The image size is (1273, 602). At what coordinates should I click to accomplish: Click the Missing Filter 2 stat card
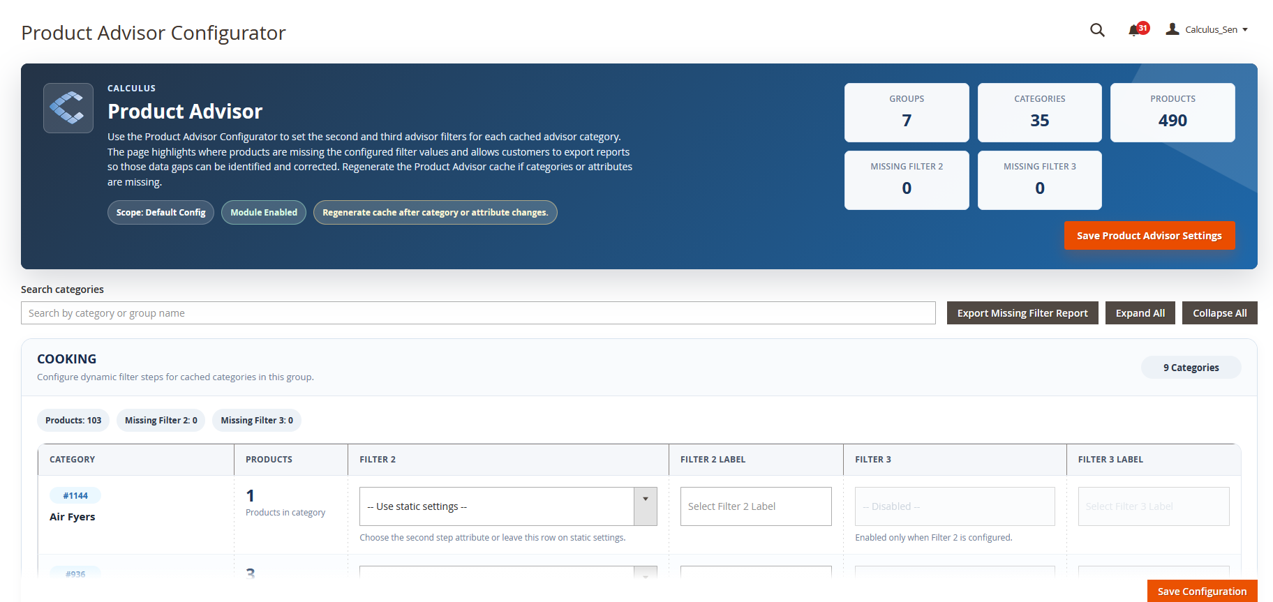[907, 180]
